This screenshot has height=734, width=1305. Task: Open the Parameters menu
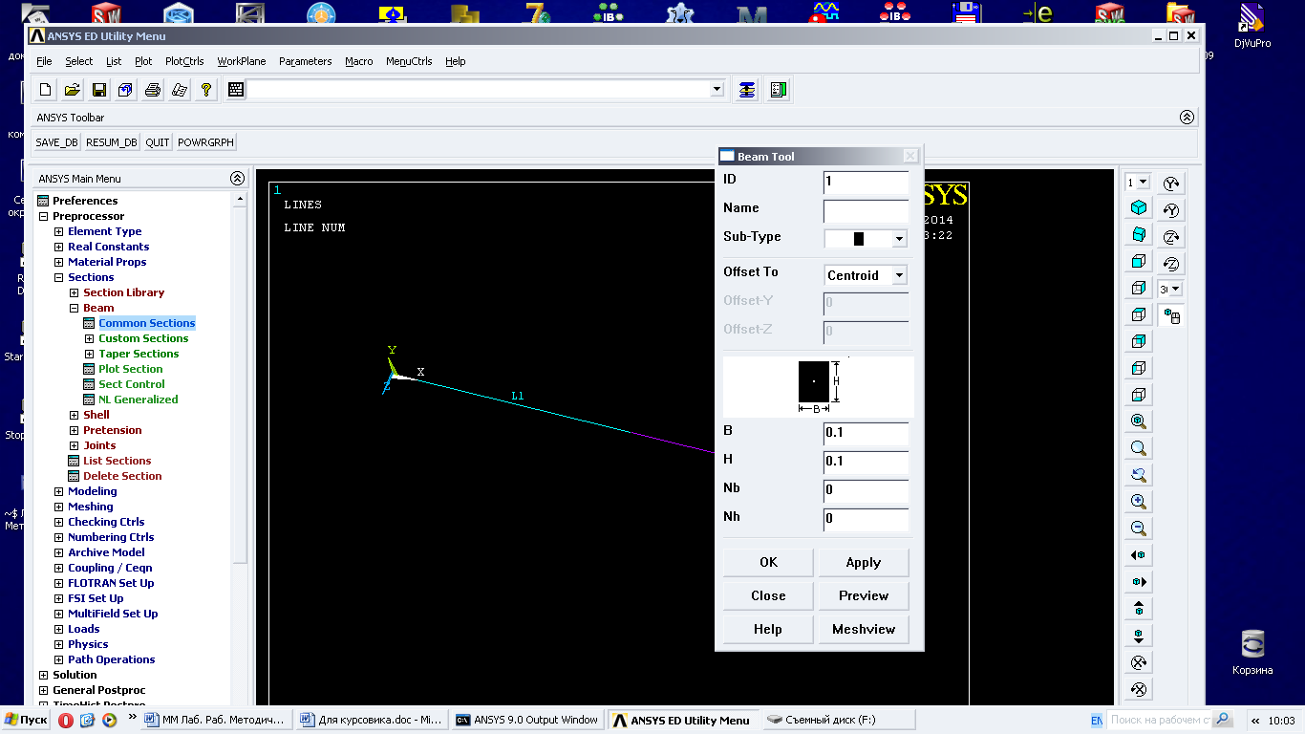306,61
